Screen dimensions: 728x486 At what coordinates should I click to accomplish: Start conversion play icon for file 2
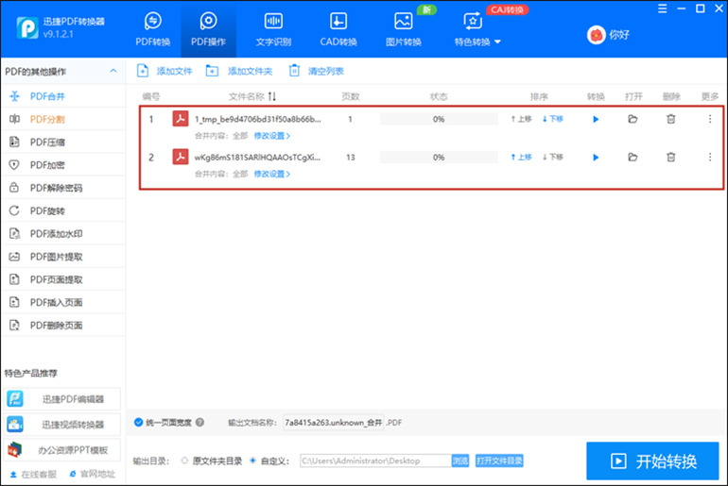click(596, 157)
